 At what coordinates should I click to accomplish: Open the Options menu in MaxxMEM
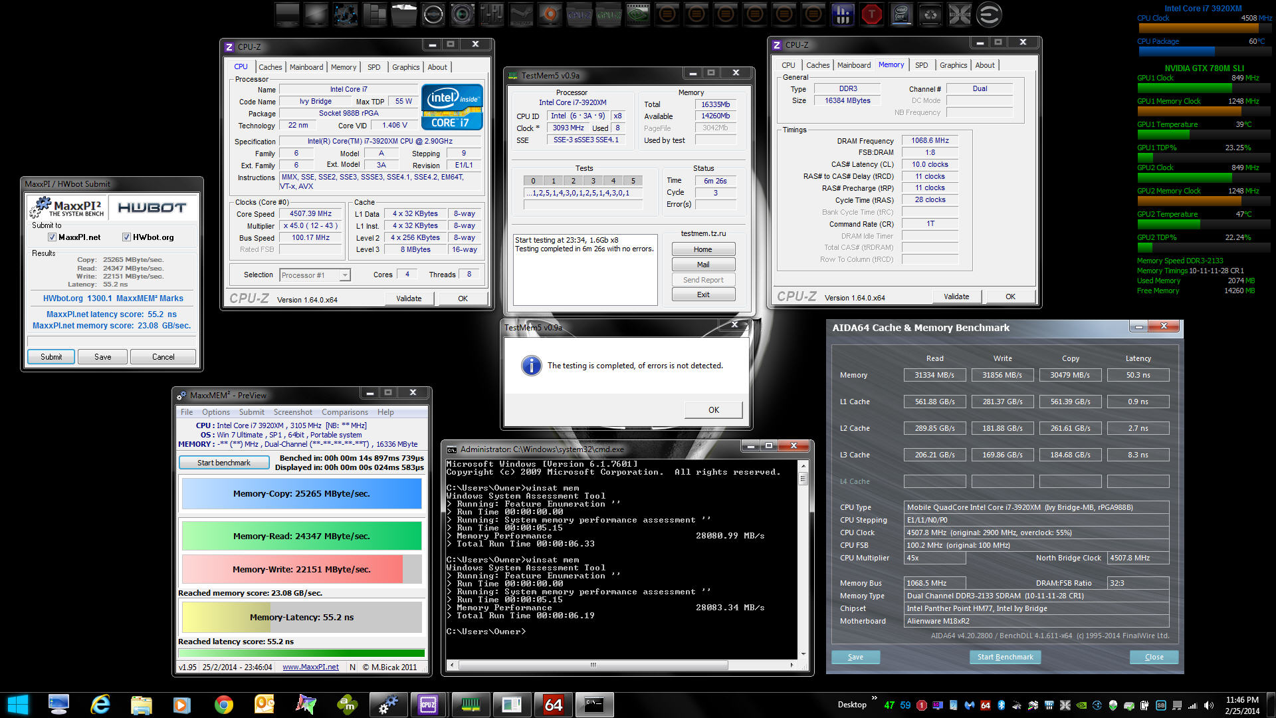tap(216, 412)
